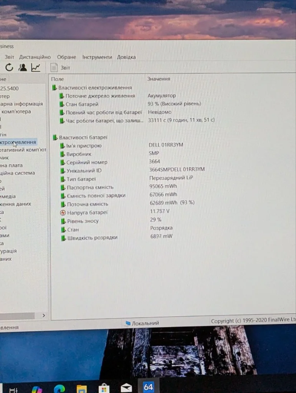
Task: Click the green icon beside Унікальний ID
Action: [x=63, y=171]
